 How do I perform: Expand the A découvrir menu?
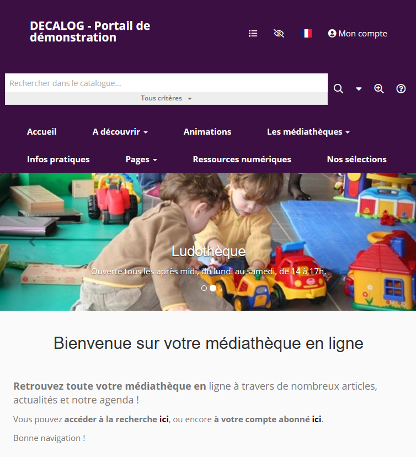click(x=120, y=132)
